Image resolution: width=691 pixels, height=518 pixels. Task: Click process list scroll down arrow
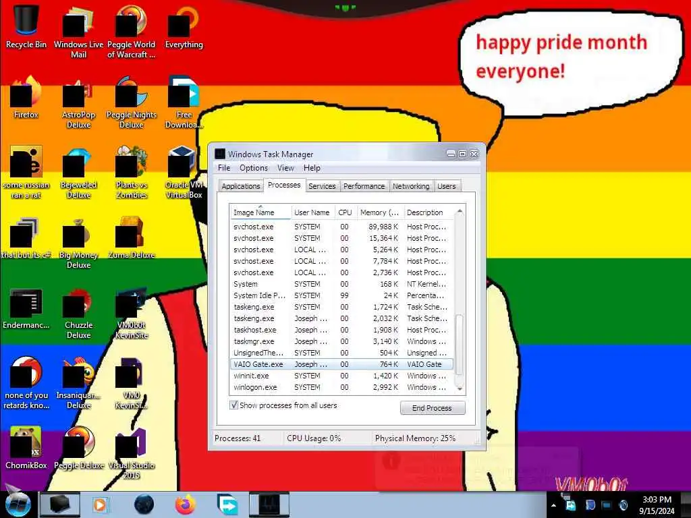coord(460,388)
